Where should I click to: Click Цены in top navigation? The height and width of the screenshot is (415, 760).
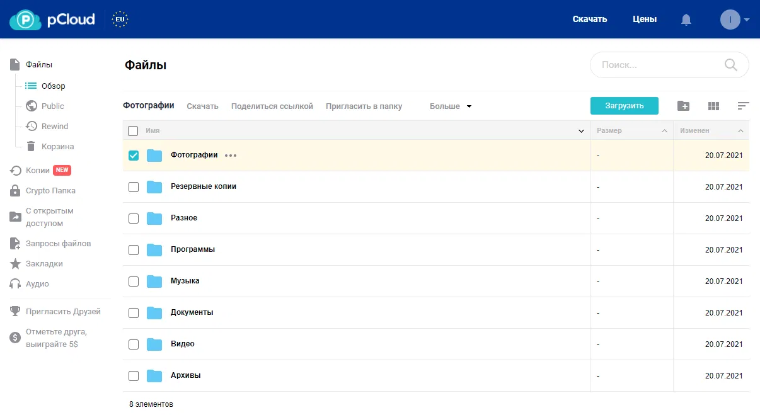645,19
